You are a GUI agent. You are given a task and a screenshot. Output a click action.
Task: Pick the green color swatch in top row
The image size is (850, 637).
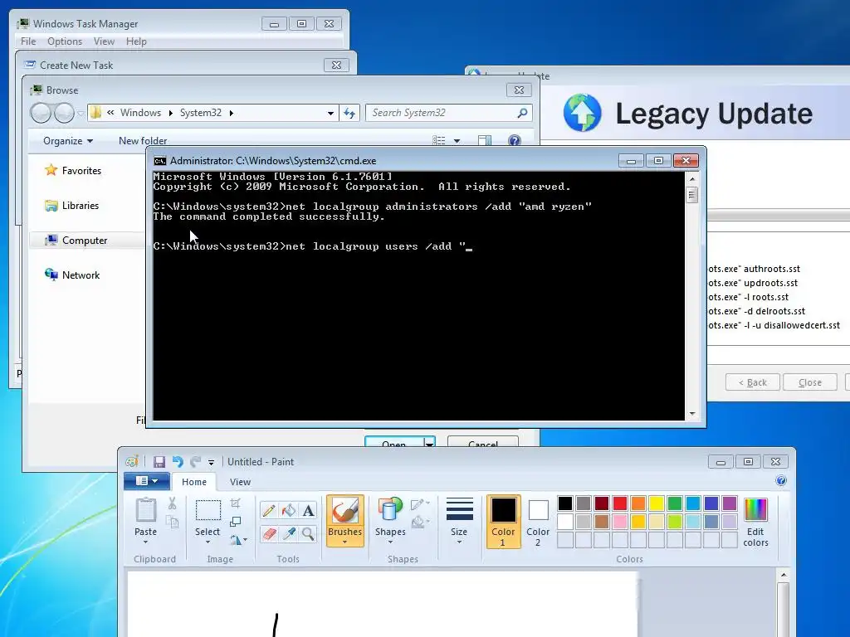675,503
